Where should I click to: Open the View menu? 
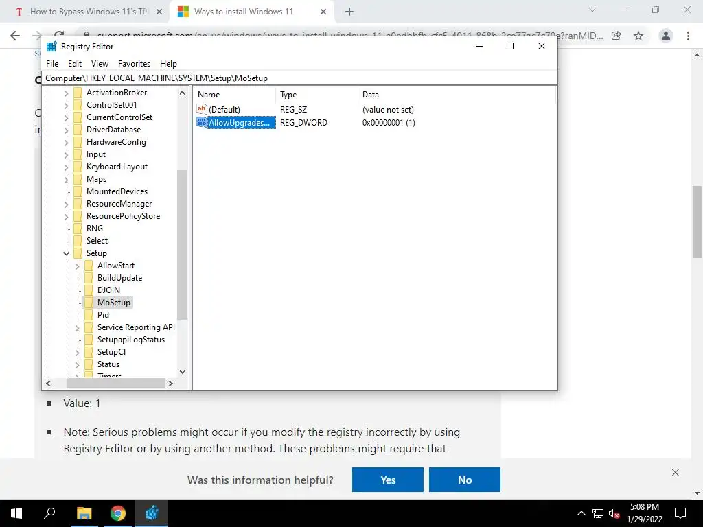100,64
